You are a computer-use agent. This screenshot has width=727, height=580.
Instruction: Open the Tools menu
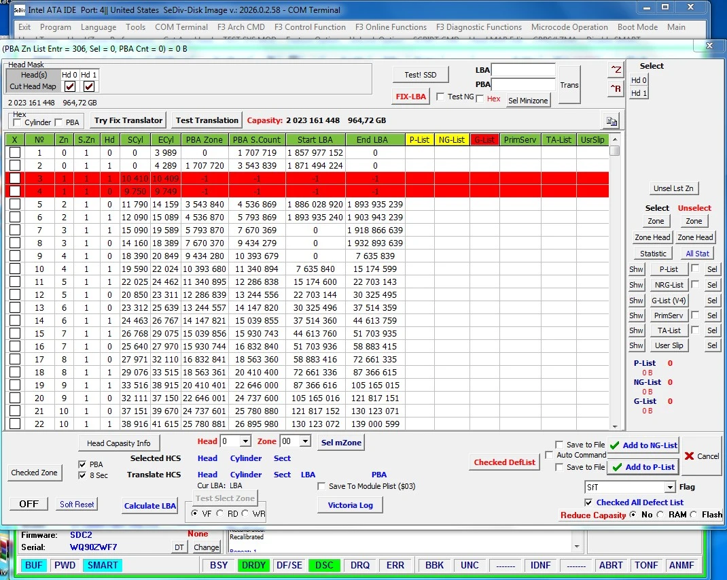135,27
